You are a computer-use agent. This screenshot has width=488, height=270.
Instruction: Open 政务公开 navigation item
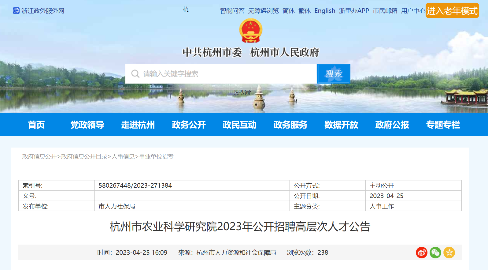pyautogui.click(x=189, y=125)
